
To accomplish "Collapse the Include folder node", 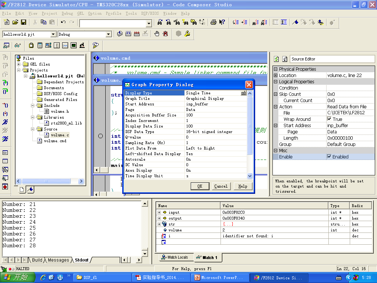I will pyautogui.click(x=33, y=105).
